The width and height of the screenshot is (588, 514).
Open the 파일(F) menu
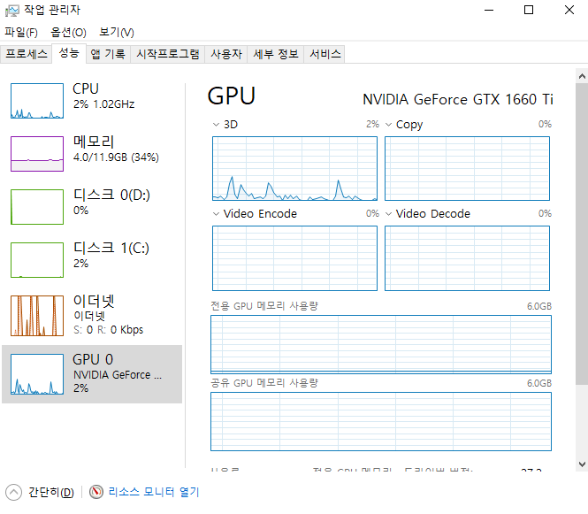[21, 32]
